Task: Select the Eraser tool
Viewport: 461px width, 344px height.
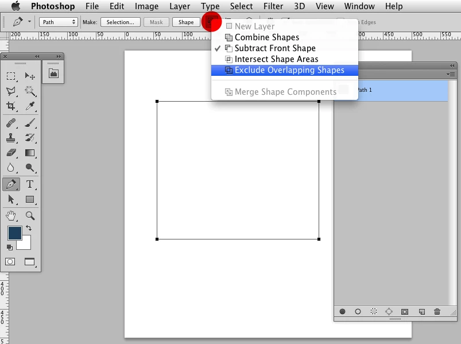Action: tap(11, 153)
